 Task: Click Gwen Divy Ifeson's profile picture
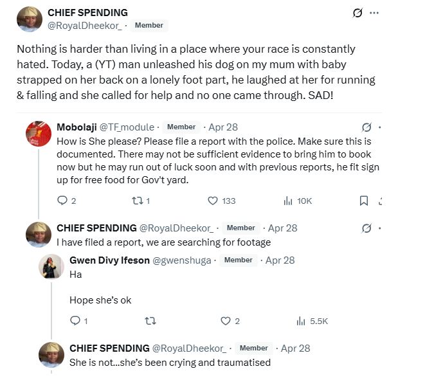pyautogui.click(x=50, y=266)
